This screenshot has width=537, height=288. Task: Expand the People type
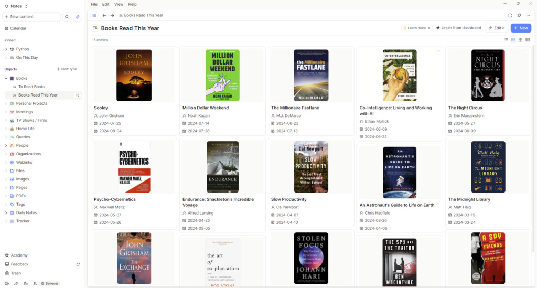coord(6,145)
